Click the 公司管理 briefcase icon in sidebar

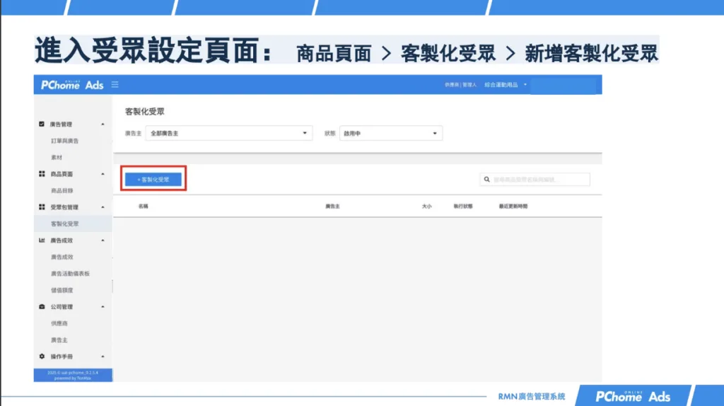tap(42, 307)
